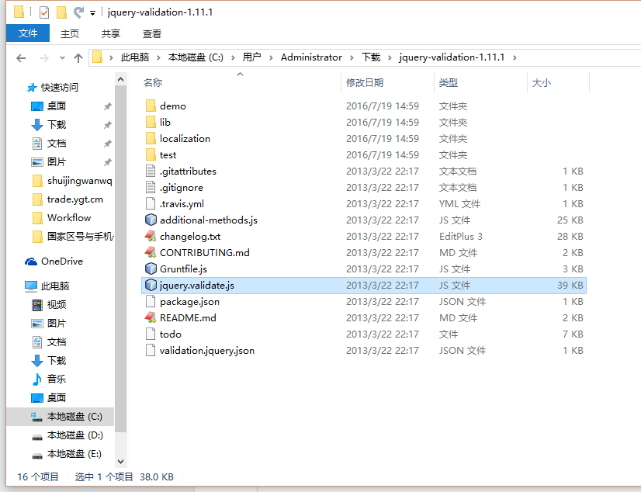The image size is (641, 492).
Task: Click the new folder icon in title bar
Action: pos(61,12)
